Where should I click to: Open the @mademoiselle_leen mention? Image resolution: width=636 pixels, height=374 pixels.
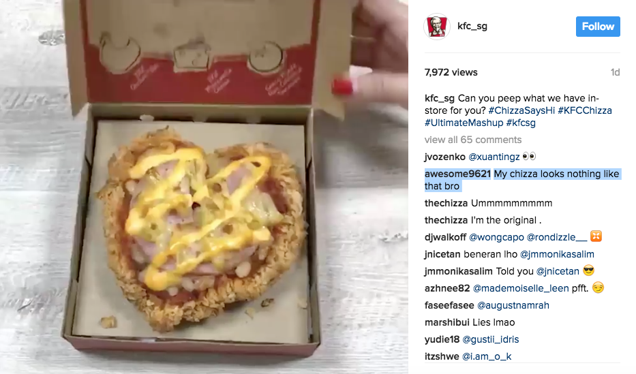pyautogui.click(x=521, y=288)
